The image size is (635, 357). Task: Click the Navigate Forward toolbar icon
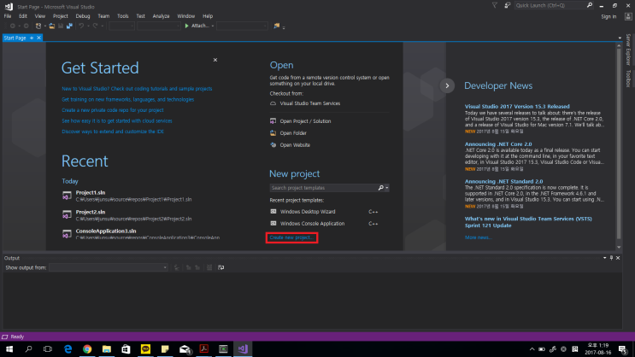click(x=26, y=26)
